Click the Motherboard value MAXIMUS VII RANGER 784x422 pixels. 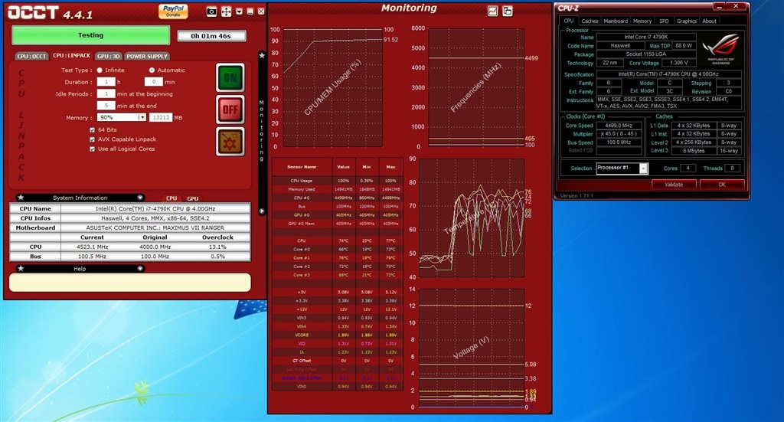pyautogui.click(x=155, y=227)
